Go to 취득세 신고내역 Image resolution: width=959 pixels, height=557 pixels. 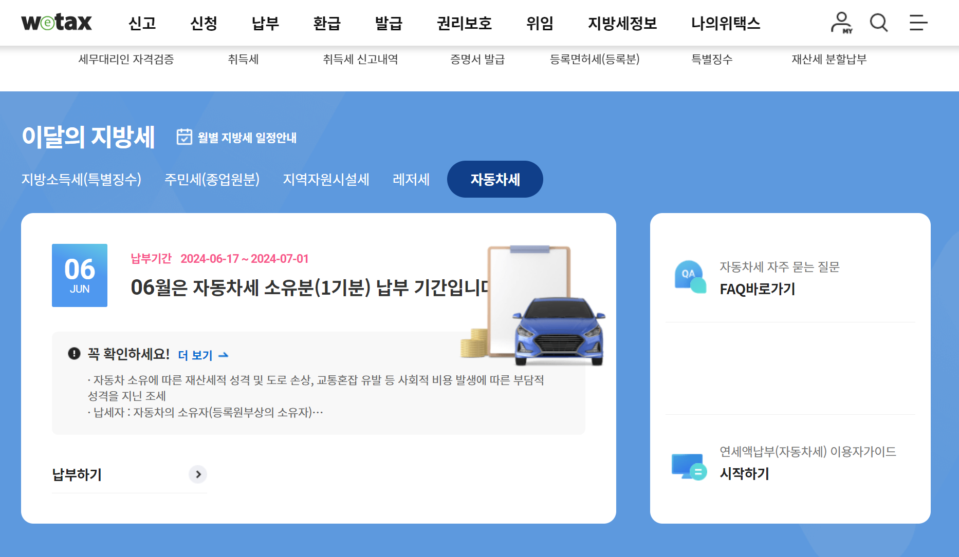pyautogui.click(x=360, y=59)
